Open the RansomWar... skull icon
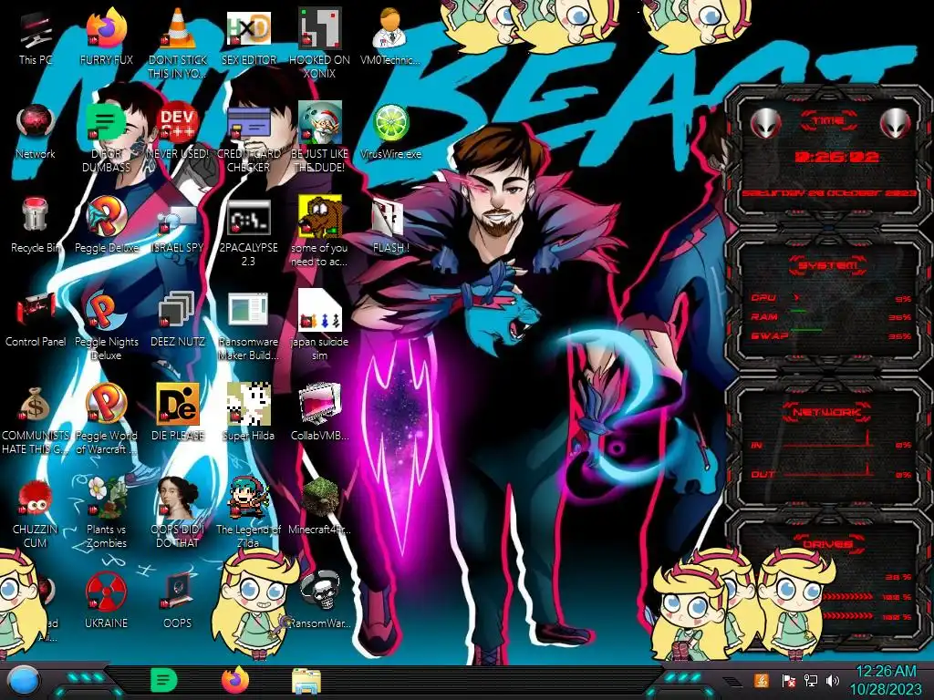Viewport: 934px width, 700px height. pyautogui.click(x=320, y=602)
